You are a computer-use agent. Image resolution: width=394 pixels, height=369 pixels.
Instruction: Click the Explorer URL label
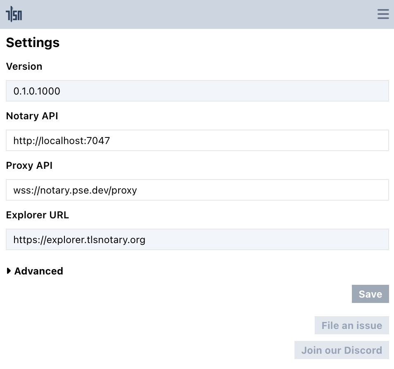point(37,215)
